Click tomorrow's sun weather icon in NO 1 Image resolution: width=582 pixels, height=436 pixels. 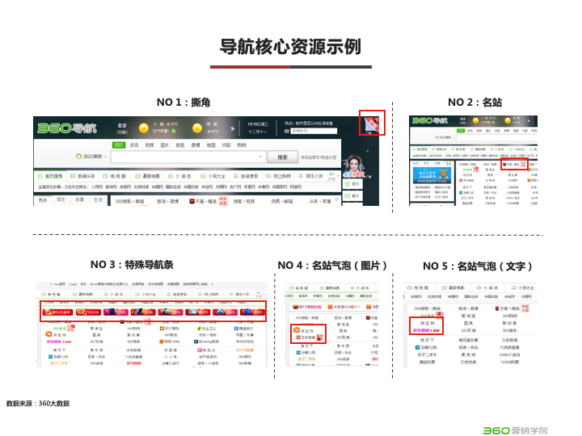point(197,128)
